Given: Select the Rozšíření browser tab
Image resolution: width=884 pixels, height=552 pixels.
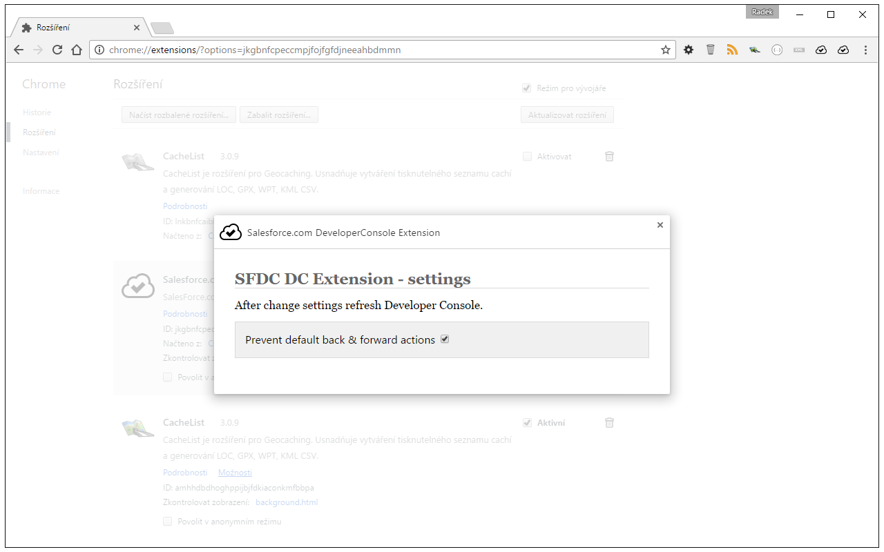Looking at the screenshot, I should [79, 28].
